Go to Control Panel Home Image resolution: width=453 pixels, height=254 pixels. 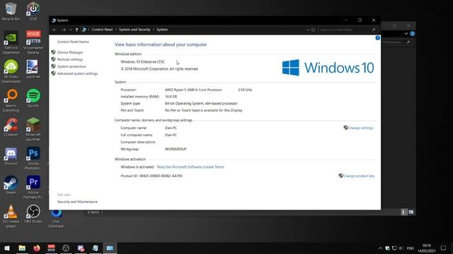point(73,42)
